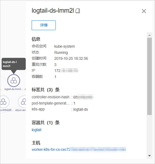Click the panel title logtail-ds-lmm2l

click(x=53, y=11)
